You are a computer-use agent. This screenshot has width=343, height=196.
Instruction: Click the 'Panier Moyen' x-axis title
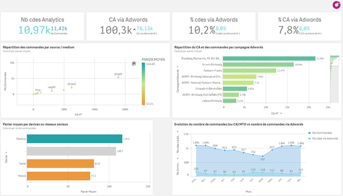88,192
